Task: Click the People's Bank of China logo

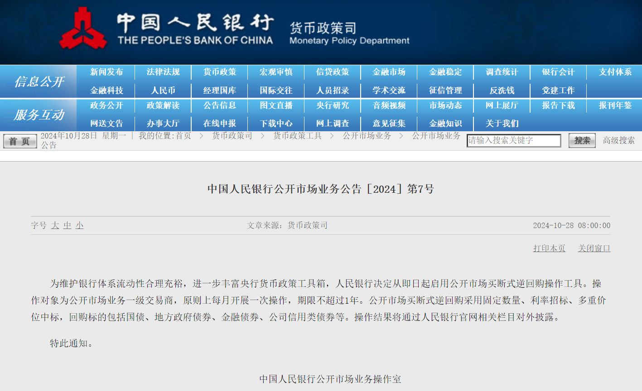Action: [x=83, y=28]
